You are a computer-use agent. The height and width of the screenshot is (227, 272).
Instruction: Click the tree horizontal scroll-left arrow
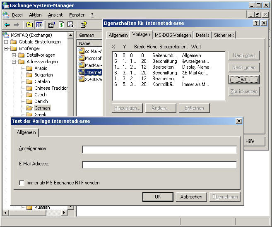[x=6, y=213]
